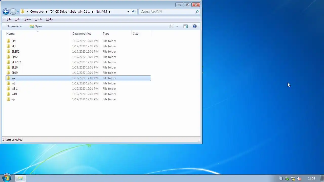Sort by Date modified column
This screenshot has width=324, height=182.
[x=86, y=34]
